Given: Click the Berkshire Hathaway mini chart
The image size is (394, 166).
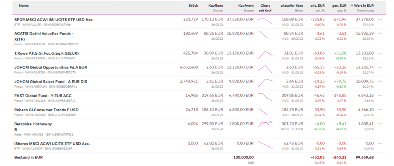Looking at the screenshot, I should point(265,124).
